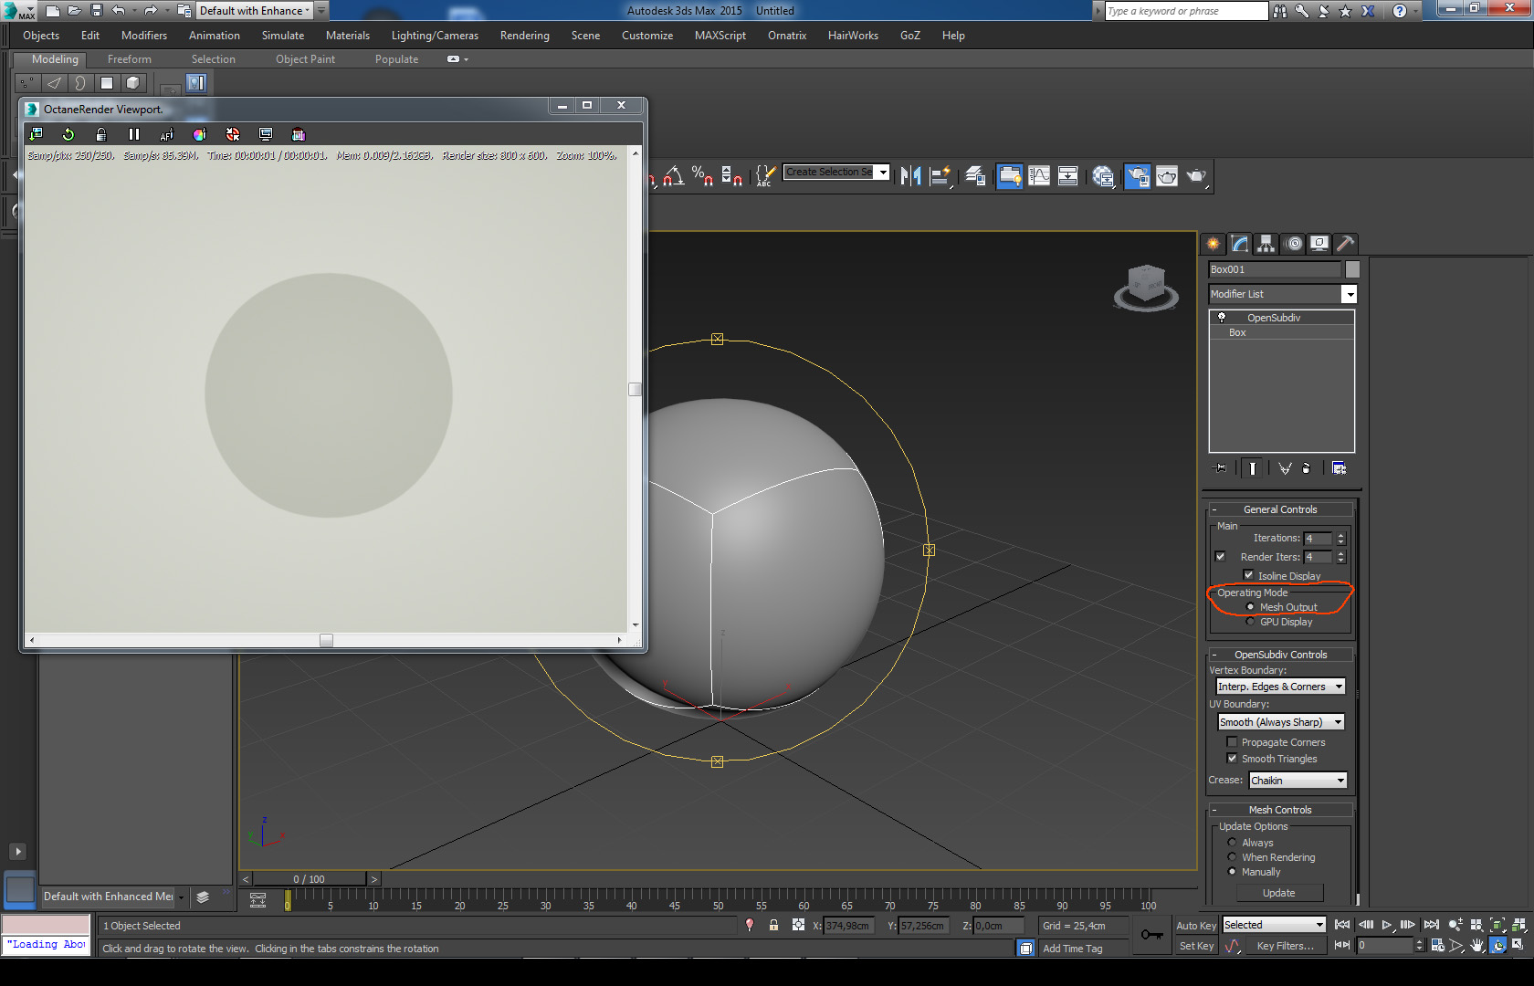
Task: Pause rendering in the OctaneRender Viewport
Action: pos(134,134)
